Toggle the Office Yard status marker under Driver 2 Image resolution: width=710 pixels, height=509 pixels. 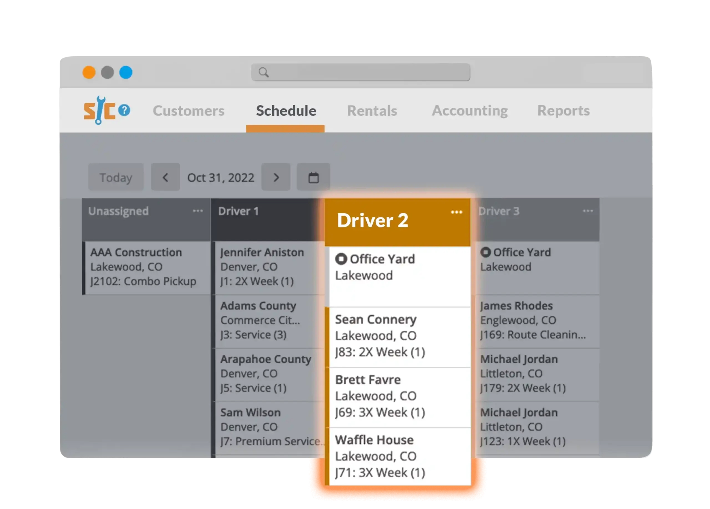click(x=341, y=259)
